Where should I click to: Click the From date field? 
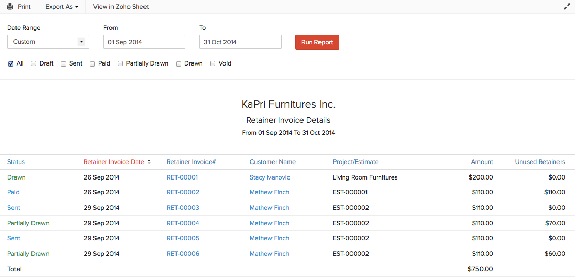click(144, 42)
